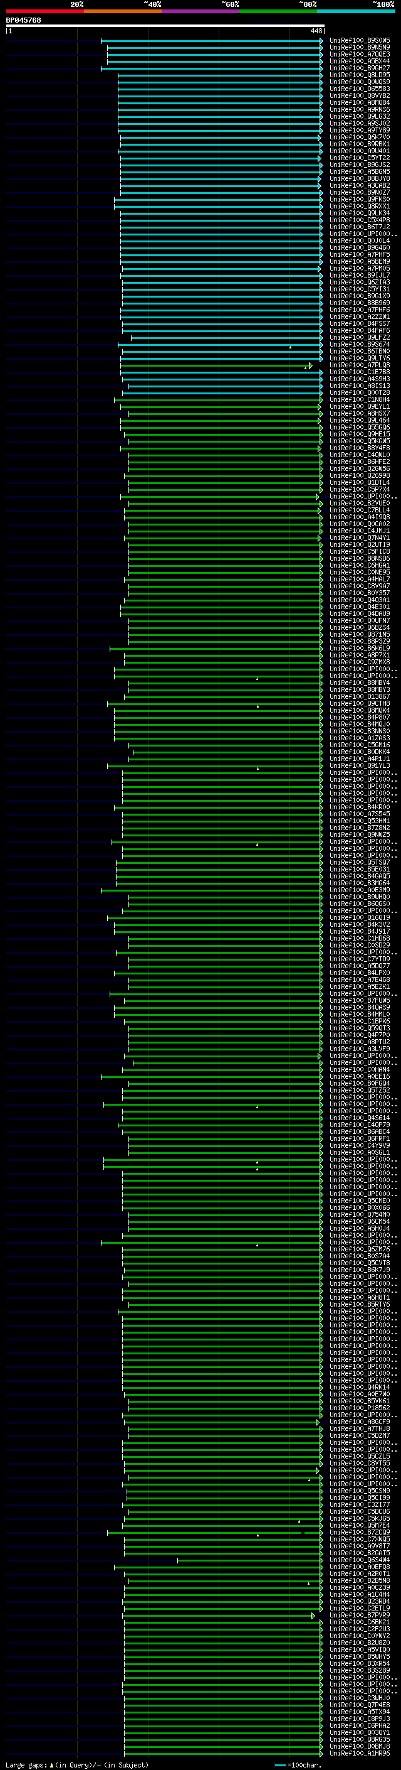Select hit UniRef100_Q16QI9

[359, 917]
